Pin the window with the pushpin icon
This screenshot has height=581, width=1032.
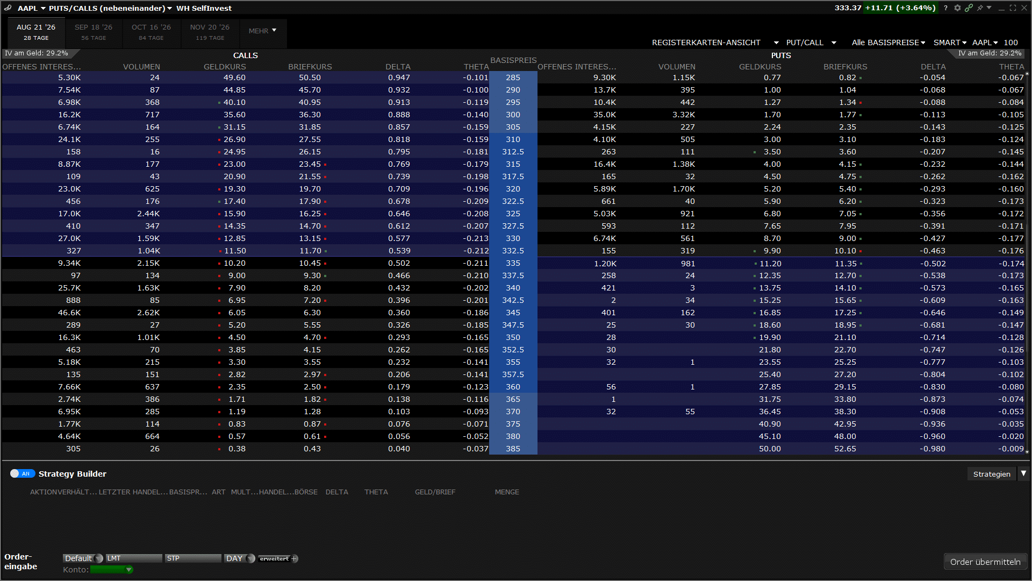click(x=980, y=8)
